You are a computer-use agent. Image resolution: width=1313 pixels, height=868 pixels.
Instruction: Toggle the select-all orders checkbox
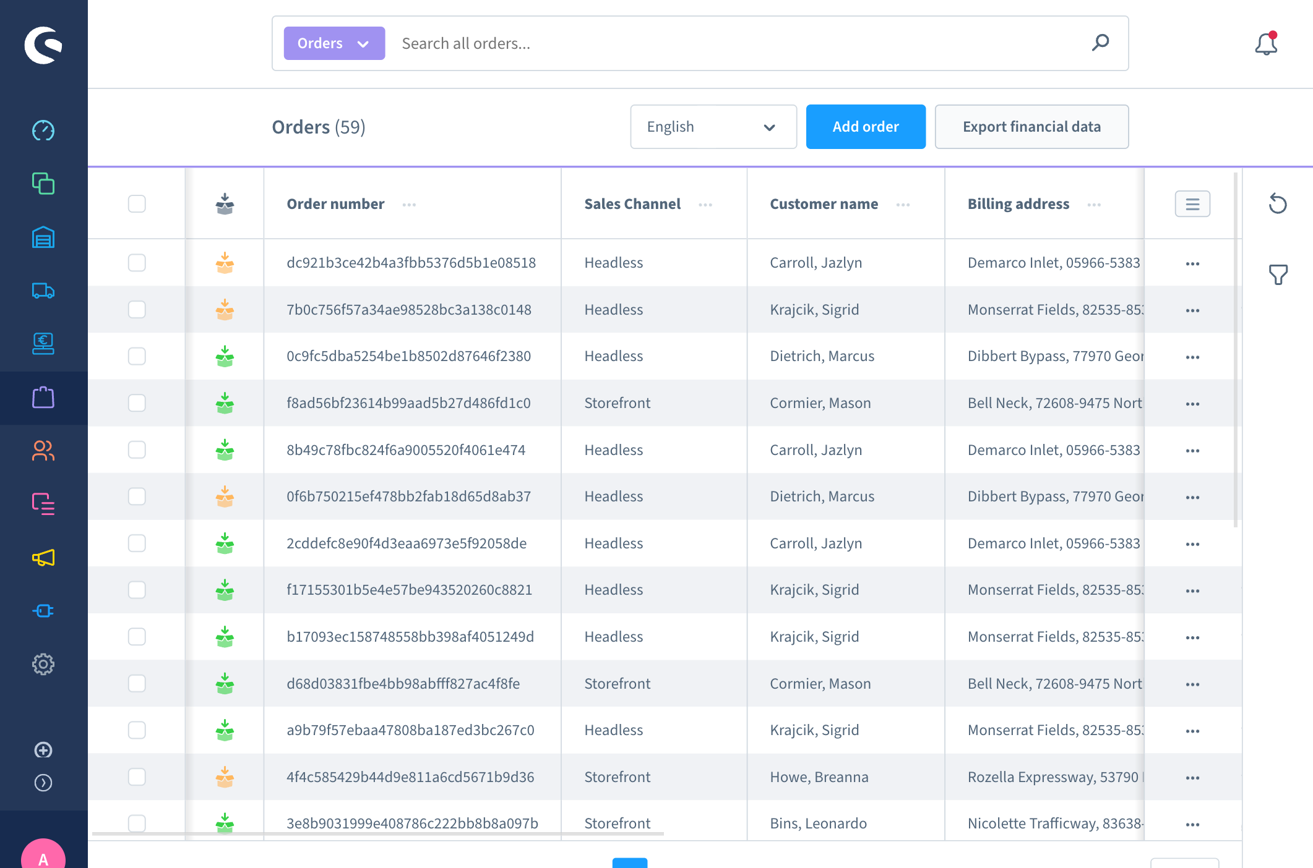click(137, 203)
